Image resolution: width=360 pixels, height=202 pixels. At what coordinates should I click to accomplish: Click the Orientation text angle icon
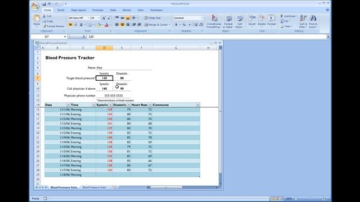point(134,18)
